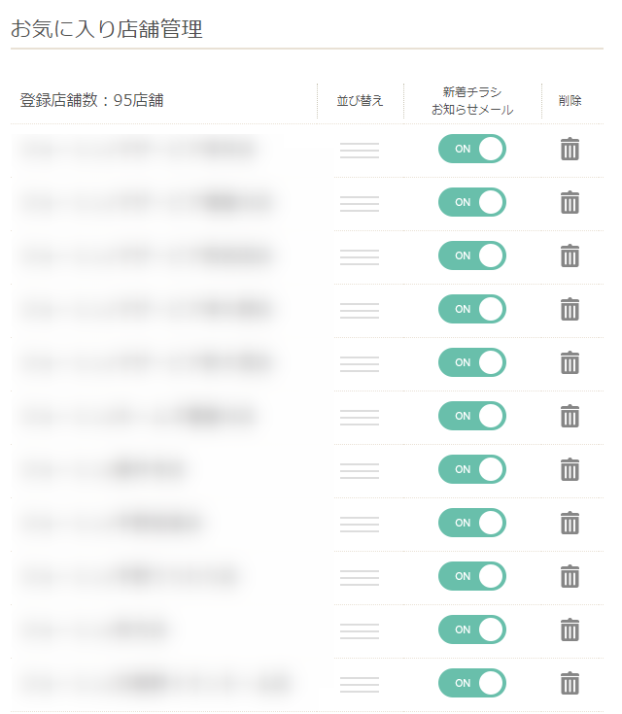Click the second row's reorder handle
The width and height of the screenshot is (622, 714).
click(360, 203)
